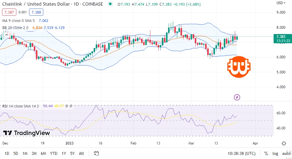Click the MA 9 close indicator legend
Image resolution: width=292 pixels, height=159 pixels.
[x=18, y=21]
